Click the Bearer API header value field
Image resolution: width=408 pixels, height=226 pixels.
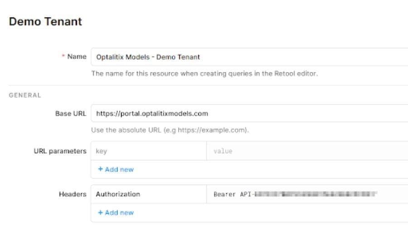pyautogui.click(x=307, y=194)
